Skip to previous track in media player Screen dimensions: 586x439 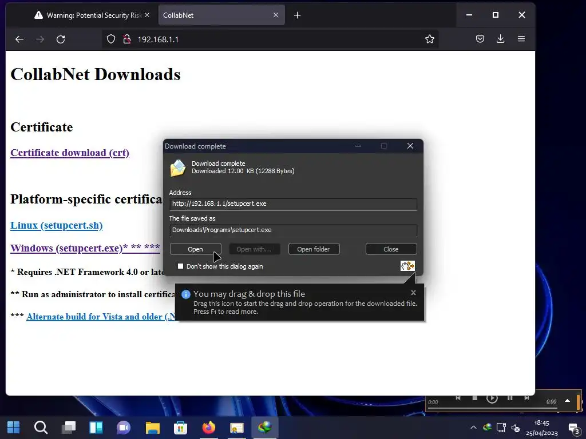click(458, 398)
